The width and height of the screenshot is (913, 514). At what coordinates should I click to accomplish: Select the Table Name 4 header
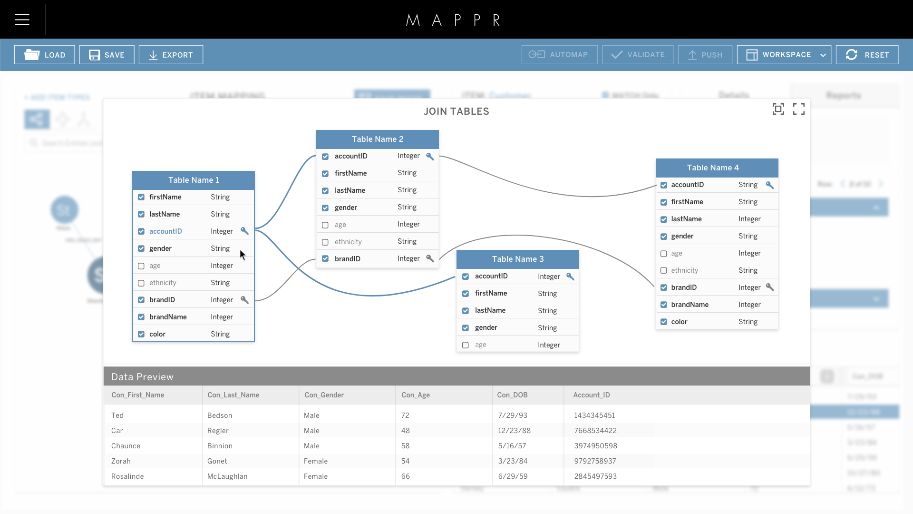(x=717, y=168)
